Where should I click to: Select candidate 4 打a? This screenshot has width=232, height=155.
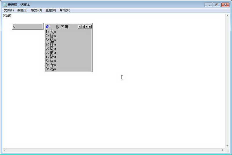point(51,44)
